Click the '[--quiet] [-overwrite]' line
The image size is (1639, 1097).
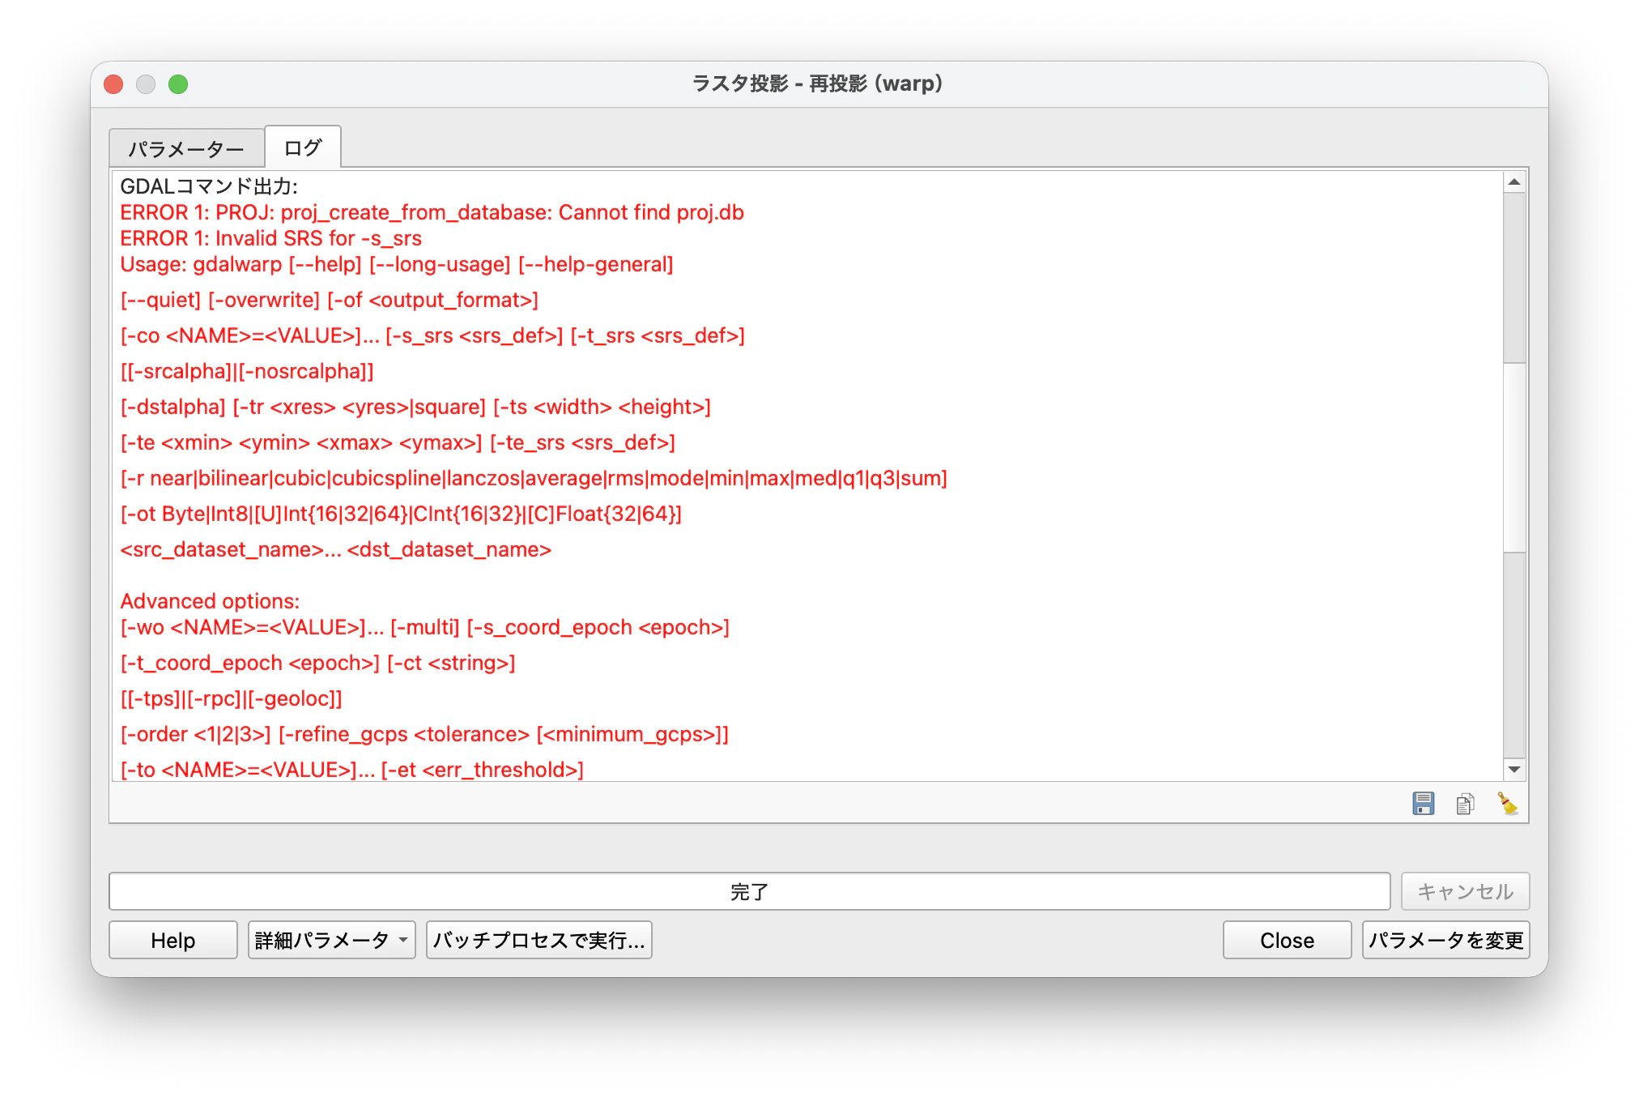tap(330, 300)
